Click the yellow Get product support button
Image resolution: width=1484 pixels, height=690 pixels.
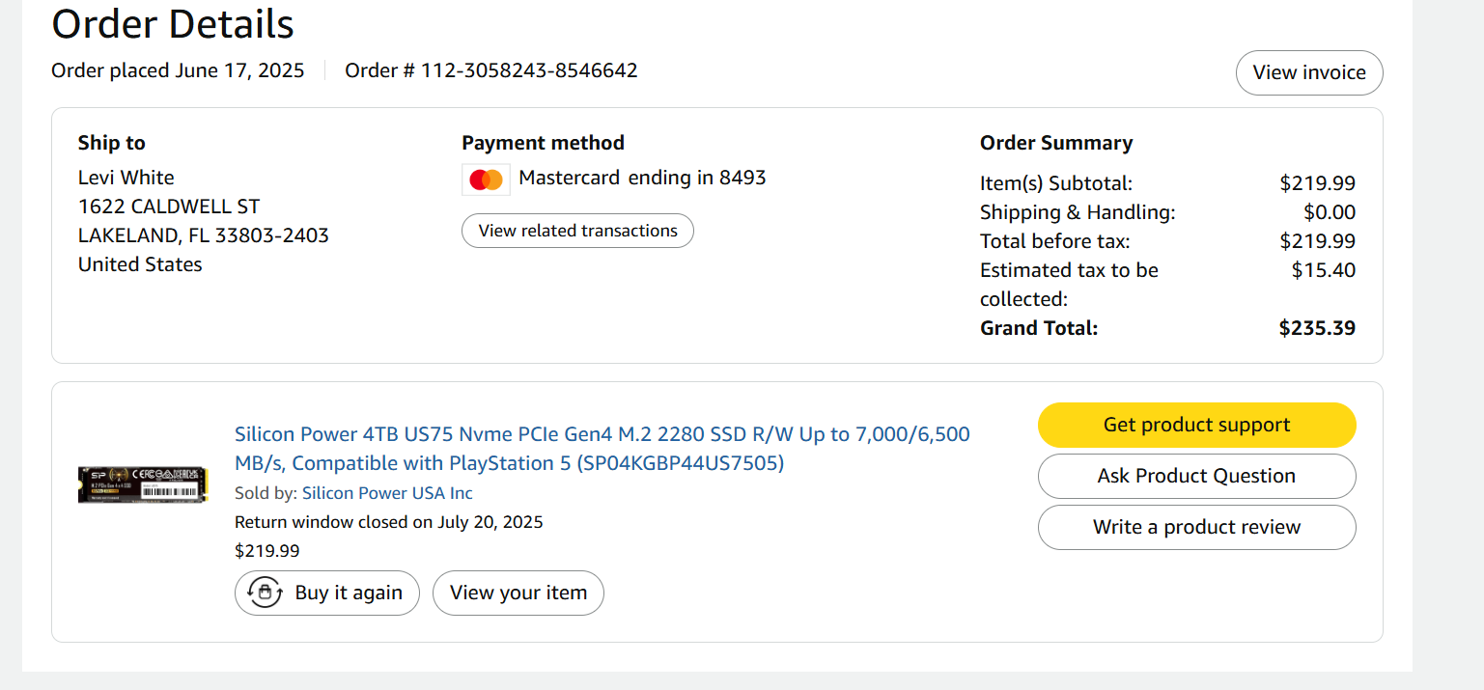pyautogui.click(x=1196, y=426)
